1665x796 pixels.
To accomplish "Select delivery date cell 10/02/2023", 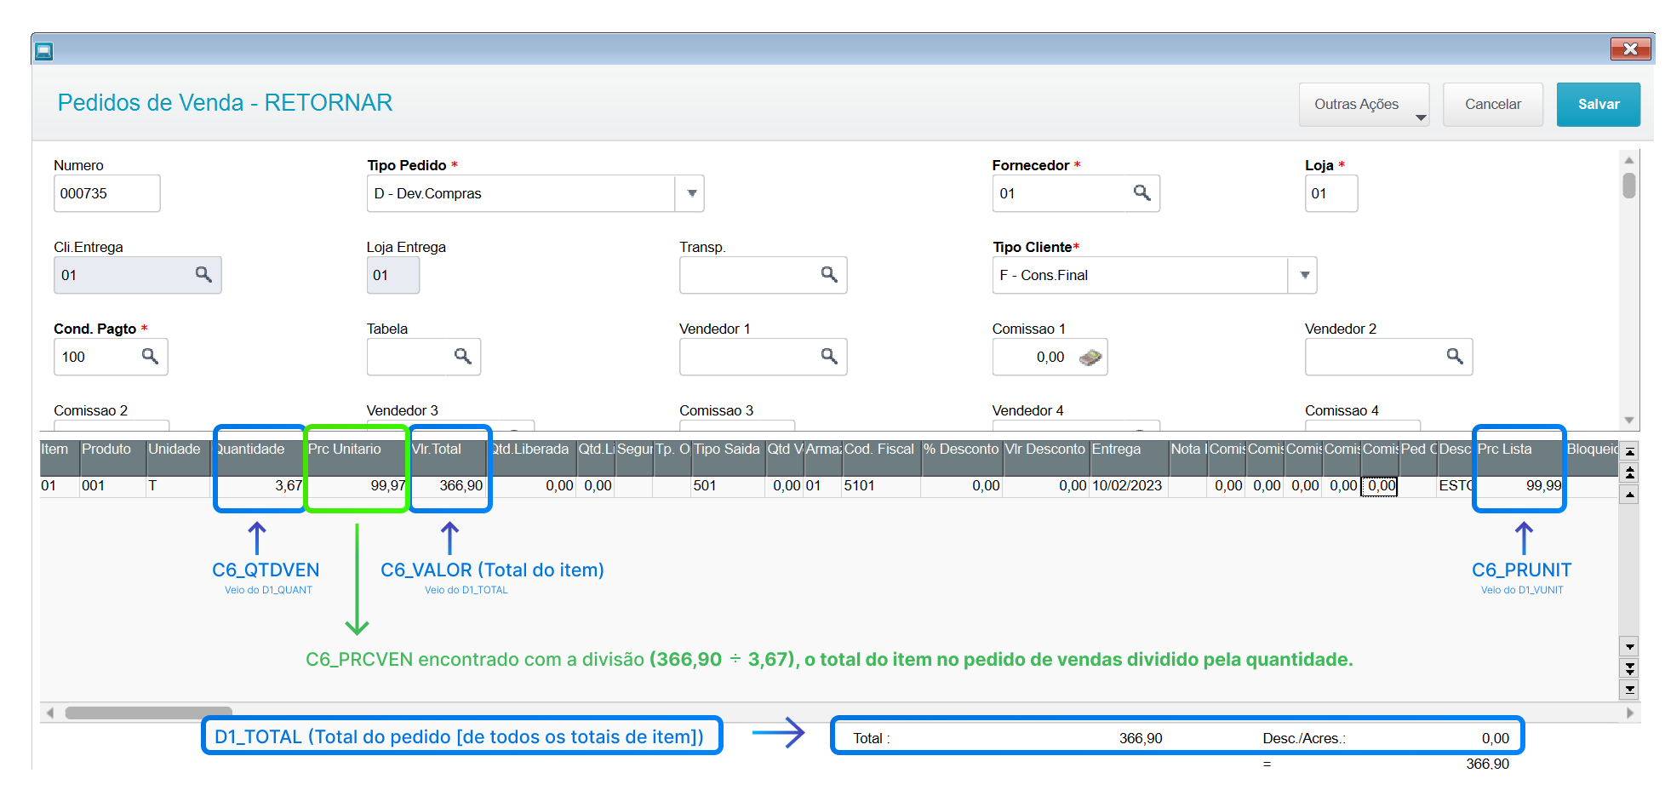I will pyautogui.click(x=1128, y=486).
